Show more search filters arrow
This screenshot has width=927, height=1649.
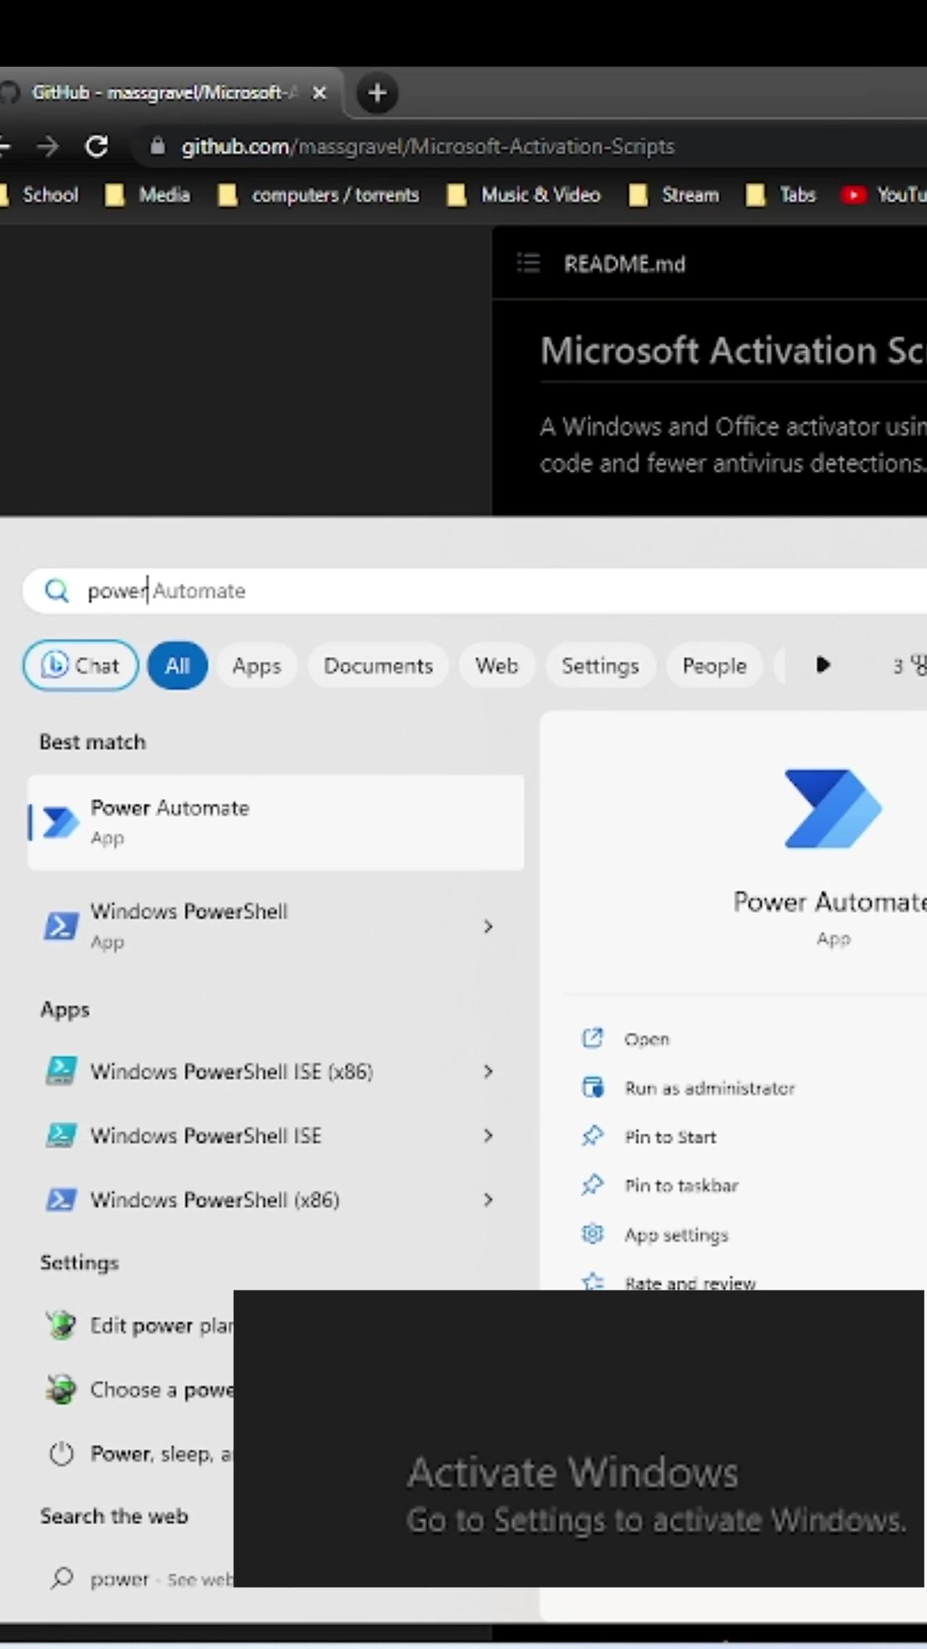[823, 664]
